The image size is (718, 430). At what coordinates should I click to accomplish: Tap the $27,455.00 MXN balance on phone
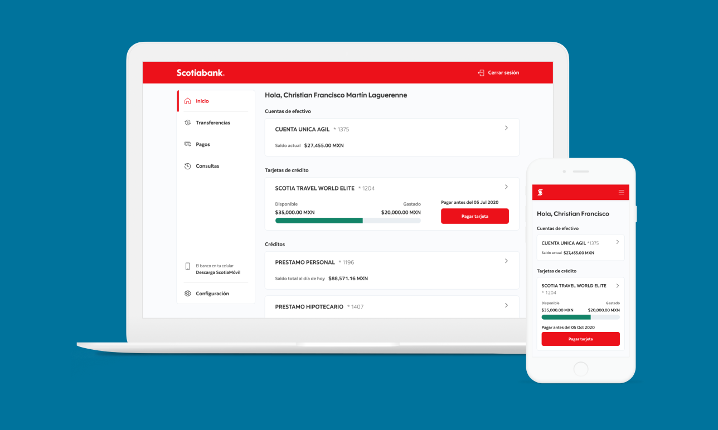click(x=579, y=253)
